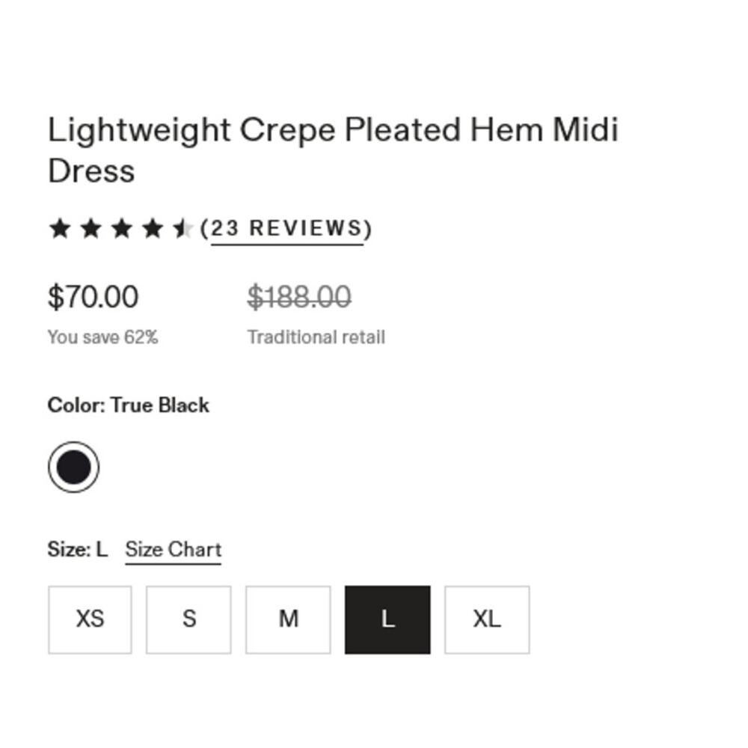This screenshot has width=748, height=748.
Task: Click the second rating star
Action: 90,228
